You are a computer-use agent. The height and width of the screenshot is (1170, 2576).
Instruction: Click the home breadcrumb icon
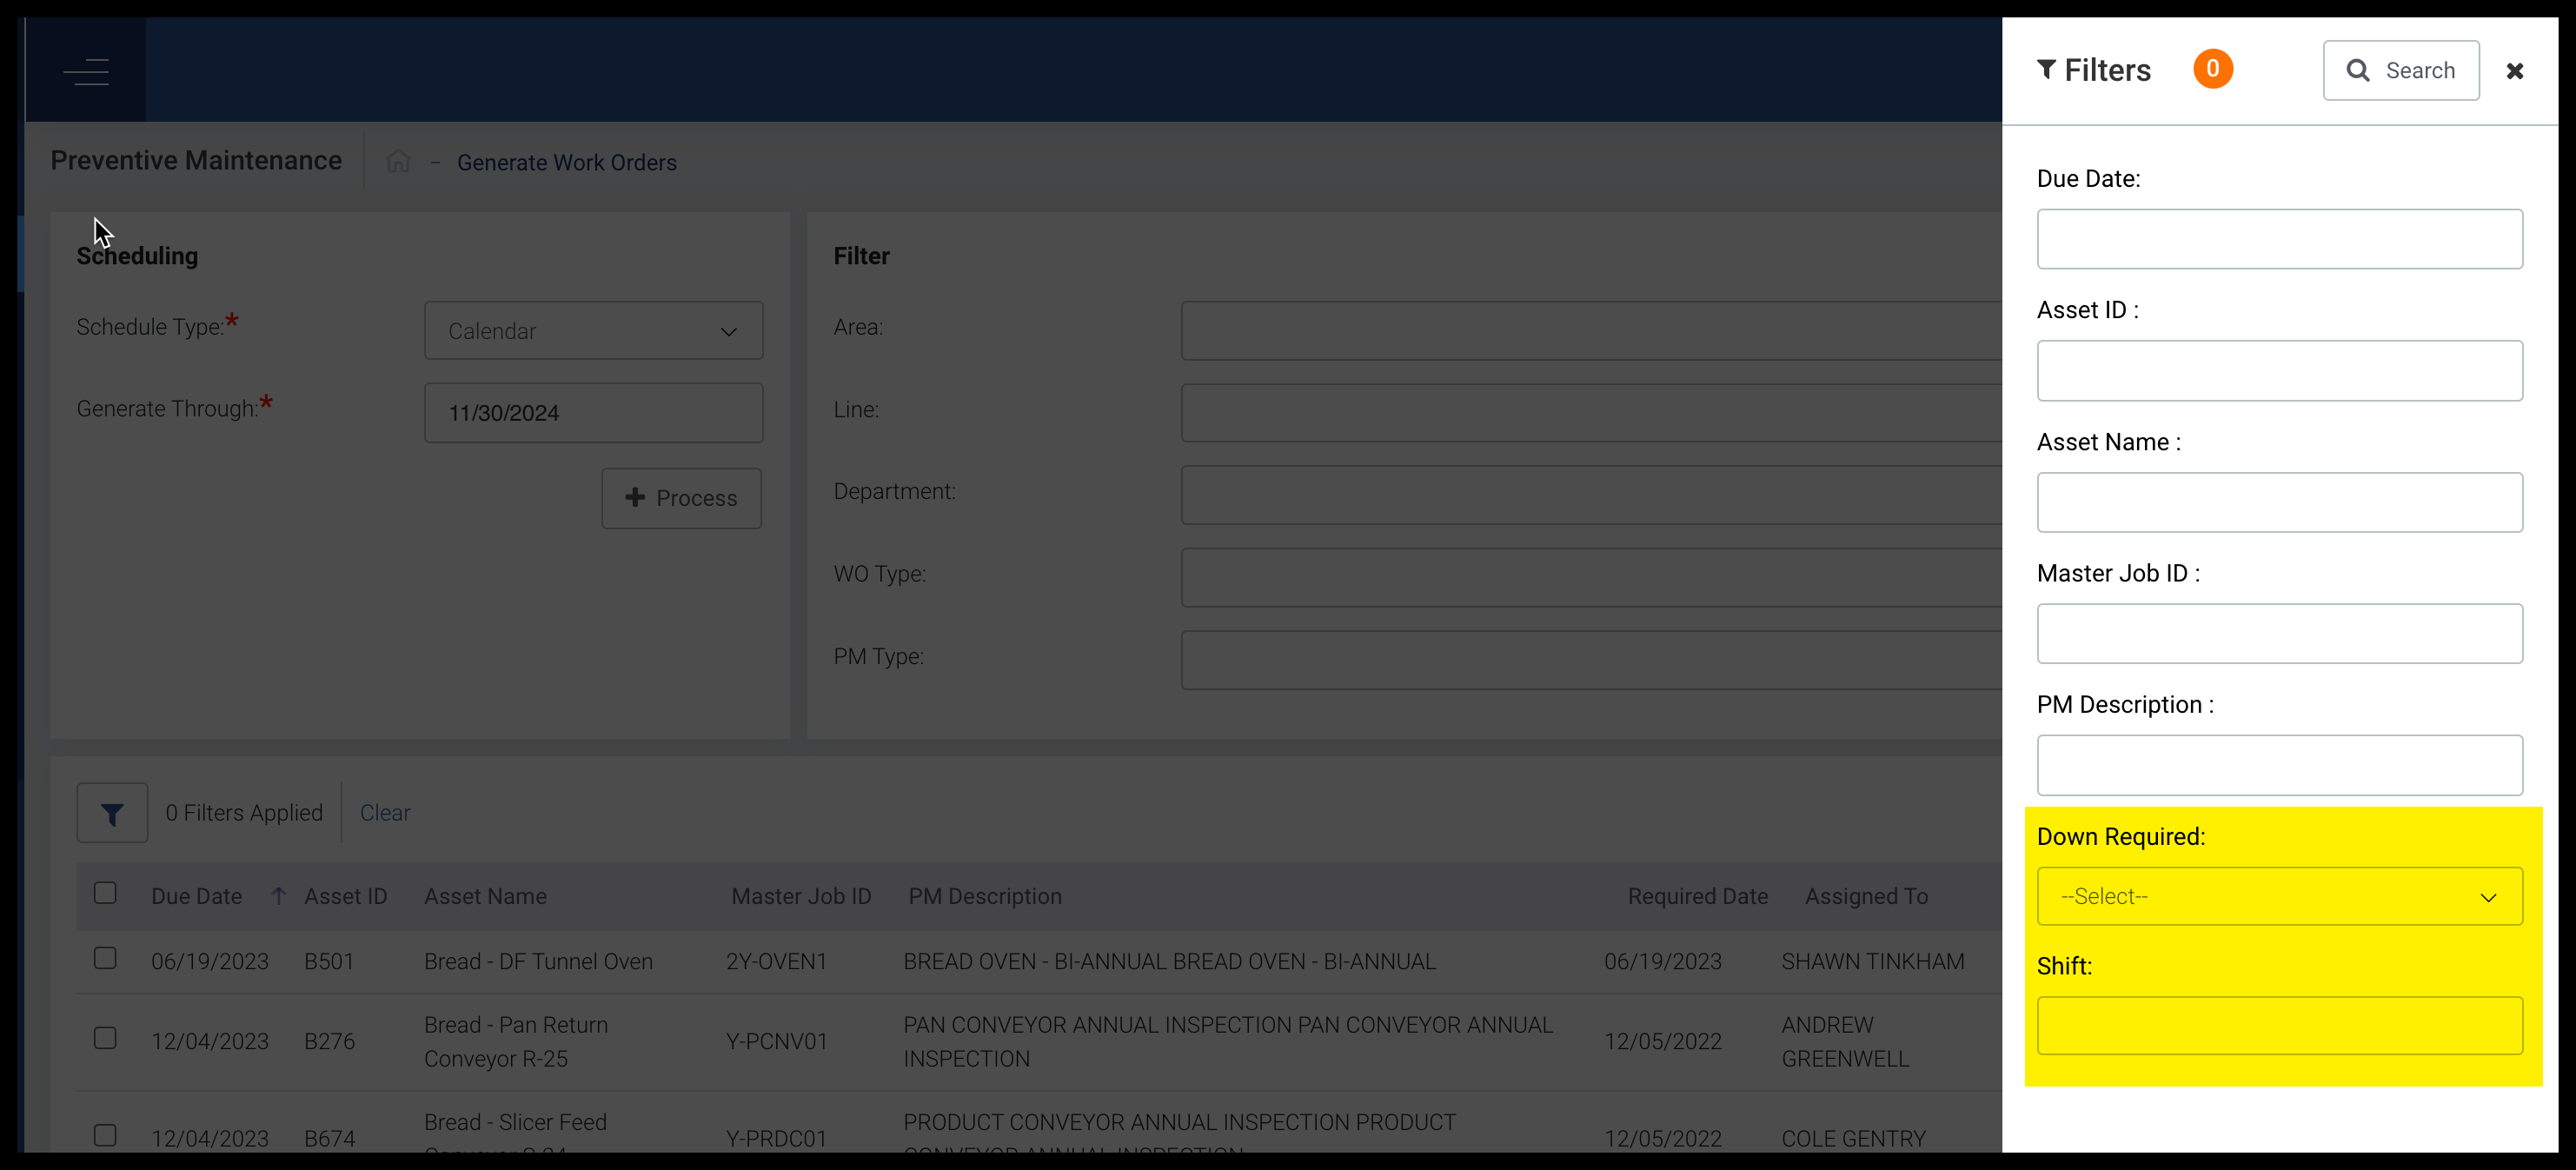(398, 162)
